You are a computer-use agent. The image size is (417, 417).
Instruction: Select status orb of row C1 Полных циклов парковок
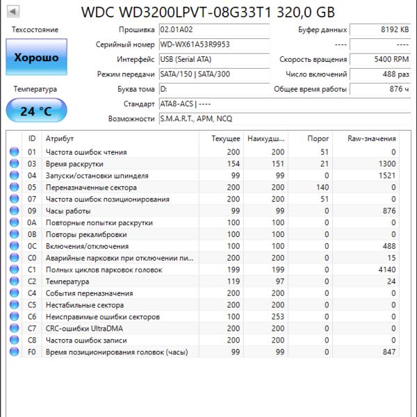click(15, 270)
